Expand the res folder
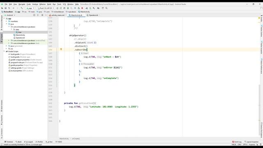The width and height of the screenshot is (263, 148). coord(7,49)
